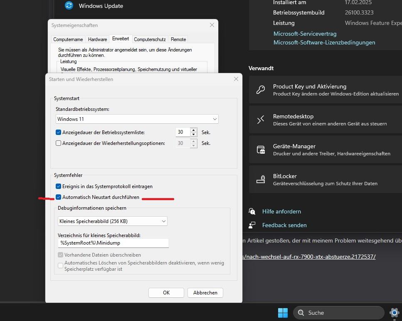Open the Microsoft-Servicevertrag link
Screen dimensions: 402x321
[x=305, y=34]
